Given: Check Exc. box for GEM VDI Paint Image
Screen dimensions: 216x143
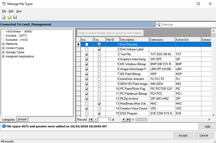Looking at the screenshot, I should pos(99,84).
